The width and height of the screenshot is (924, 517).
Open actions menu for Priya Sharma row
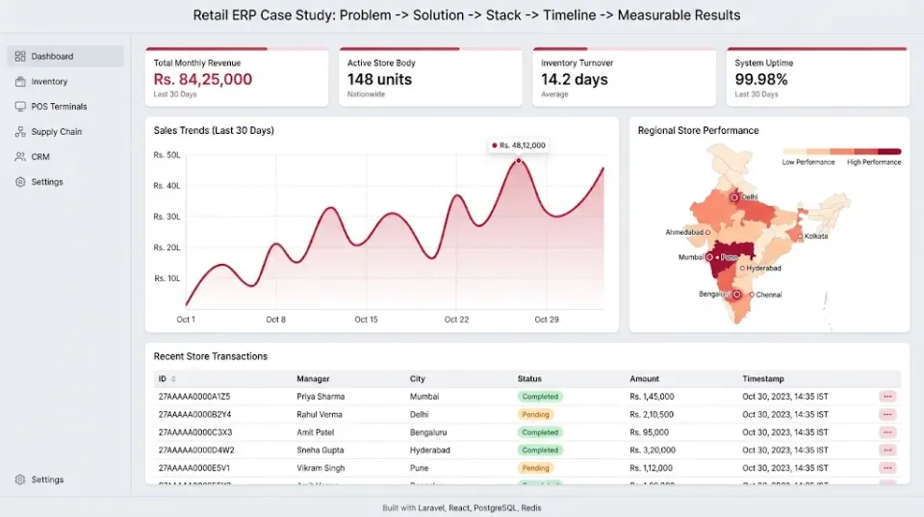(887, 397)
